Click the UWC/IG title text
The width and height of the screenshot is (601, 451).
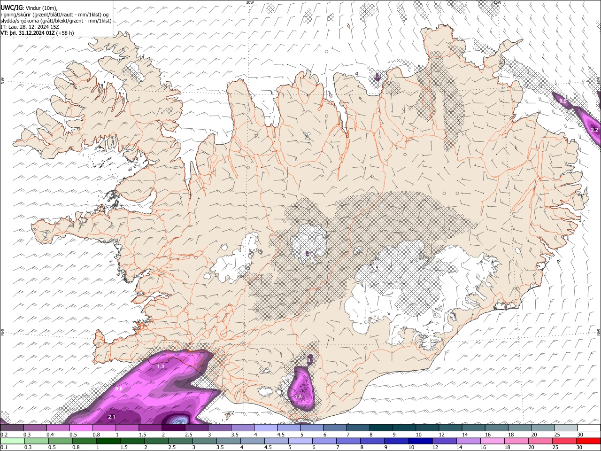point(11,7)
